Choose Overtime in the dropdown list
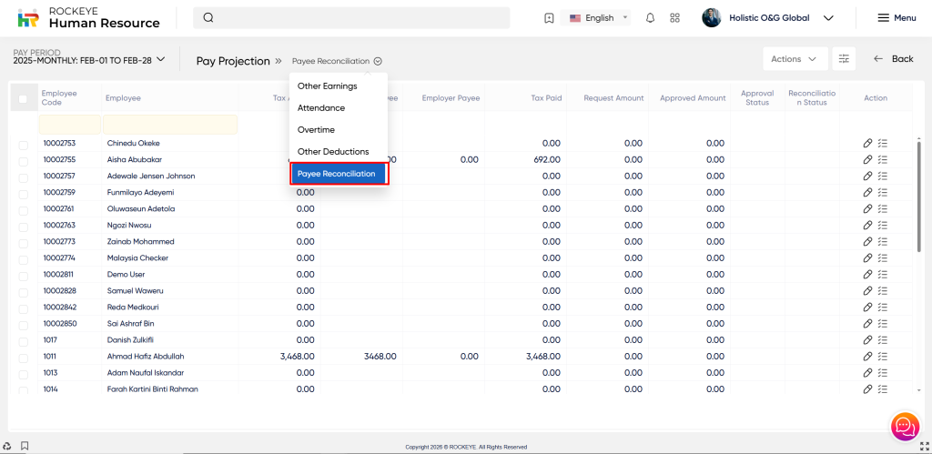 [x=316, y=130]
